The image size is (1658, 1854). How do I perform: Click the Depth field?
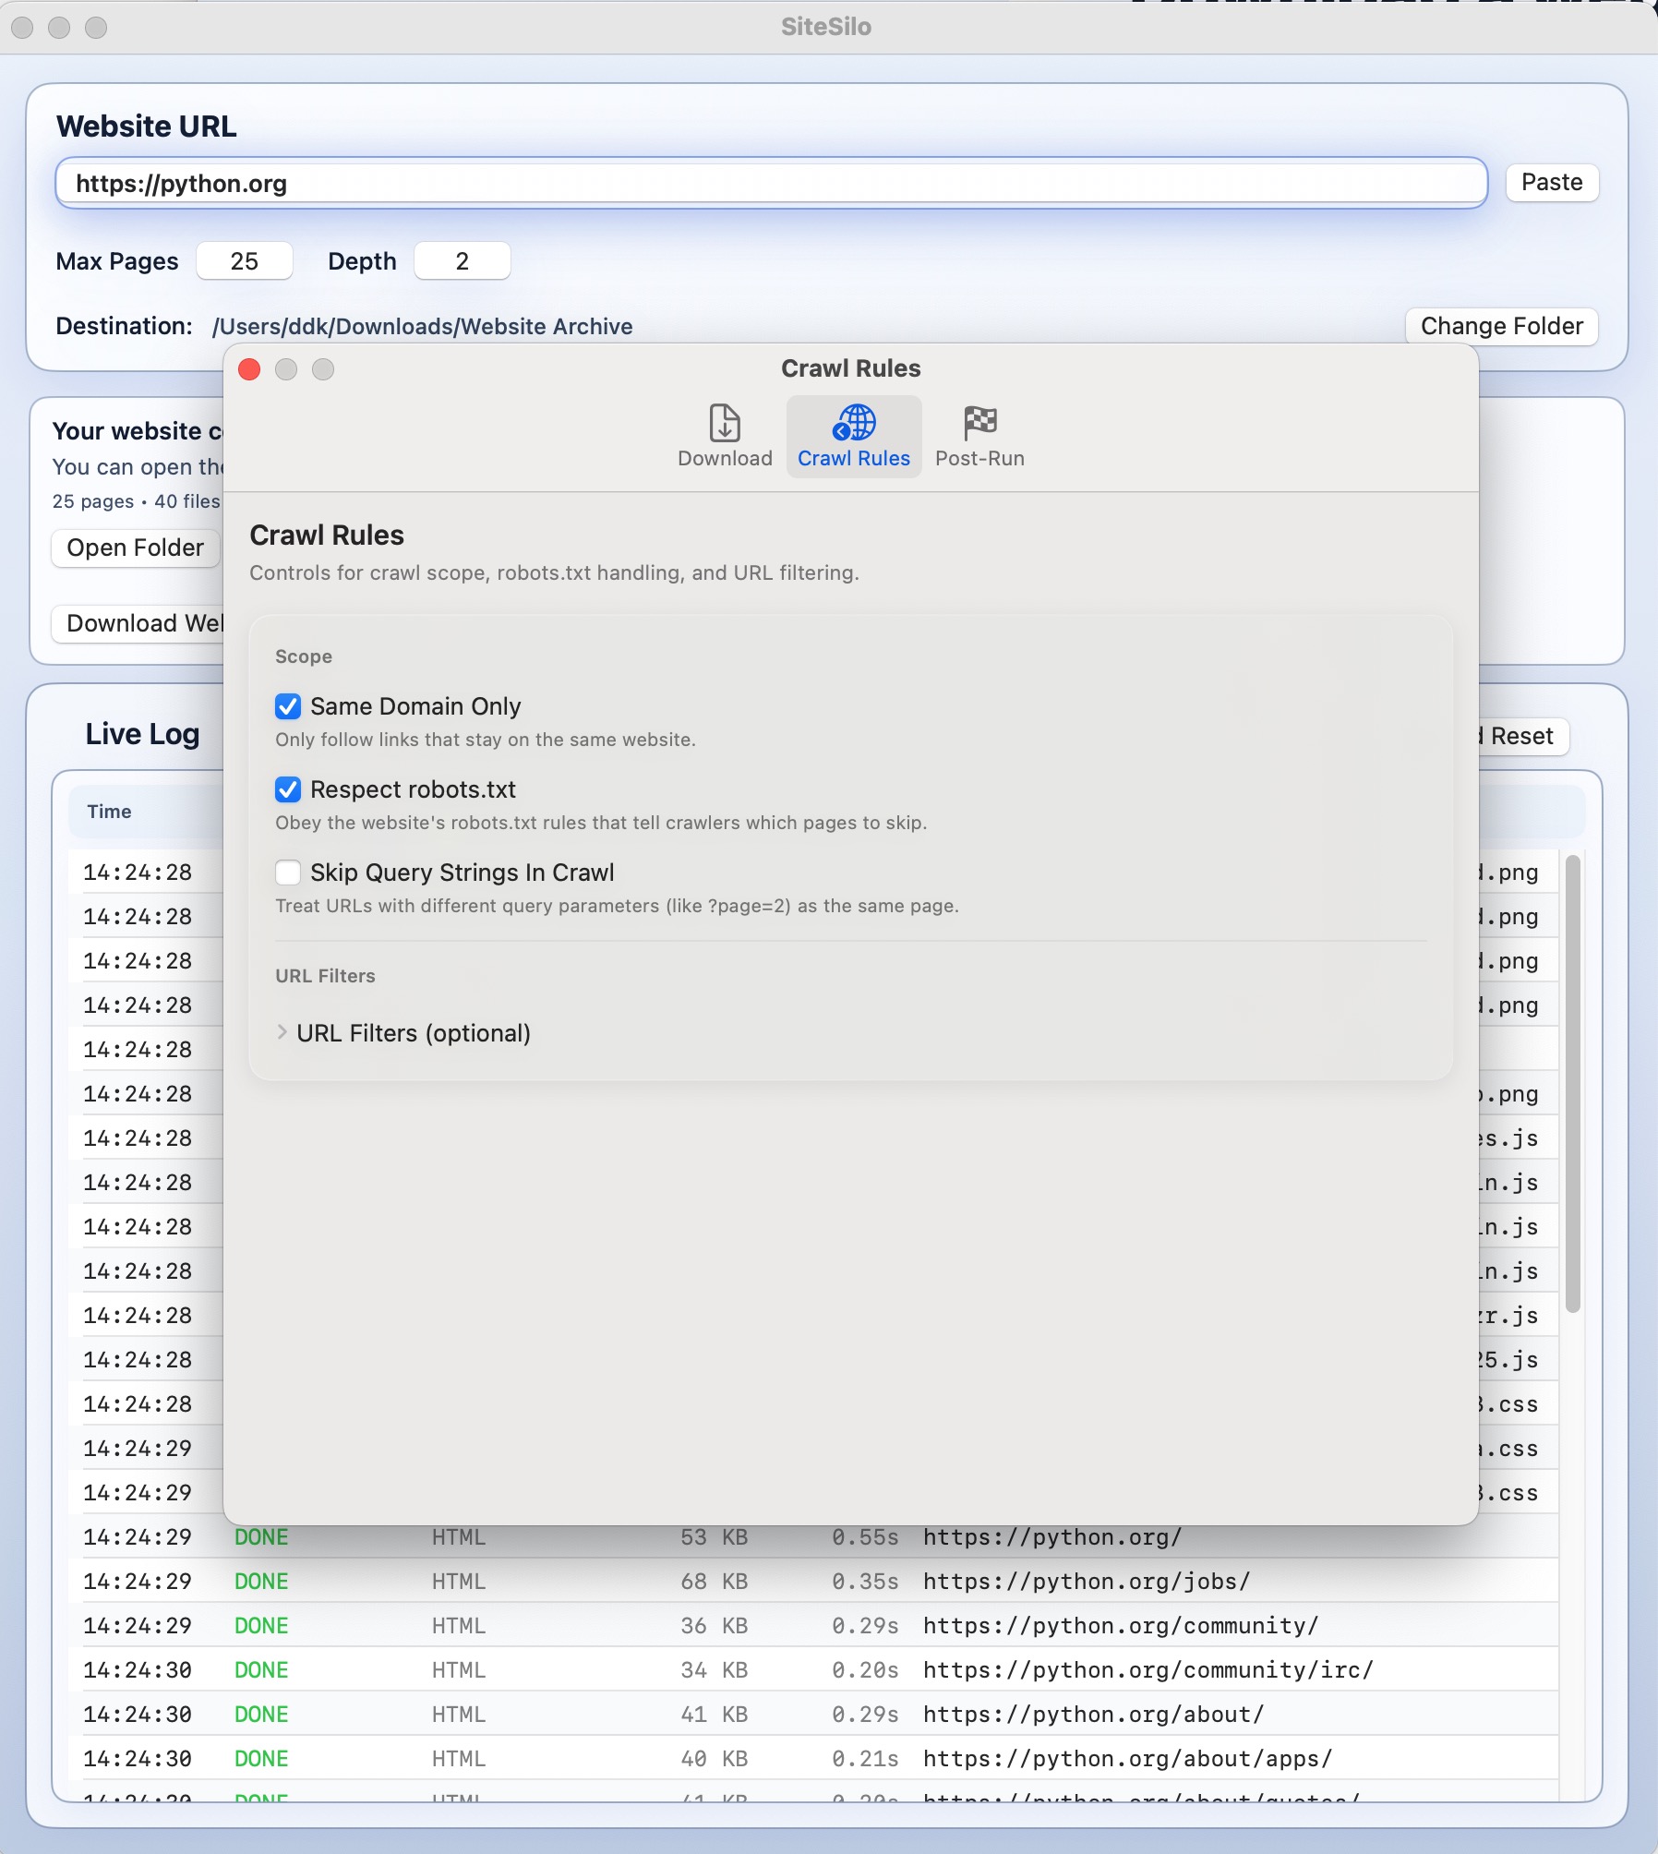pos(463,261)
